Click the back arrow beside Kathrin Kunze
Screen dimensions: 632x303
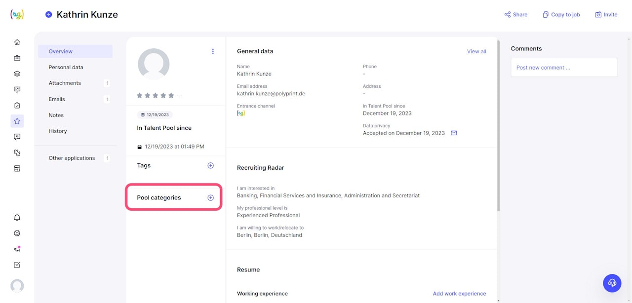48,15
